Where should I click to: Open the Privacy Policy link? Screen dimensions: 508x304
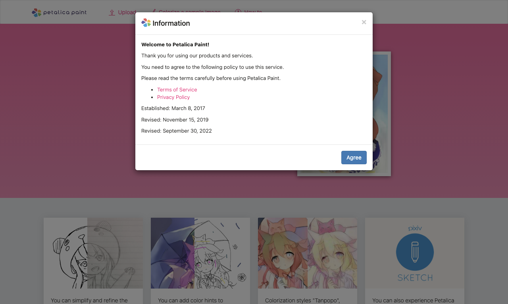click(173, 97)
